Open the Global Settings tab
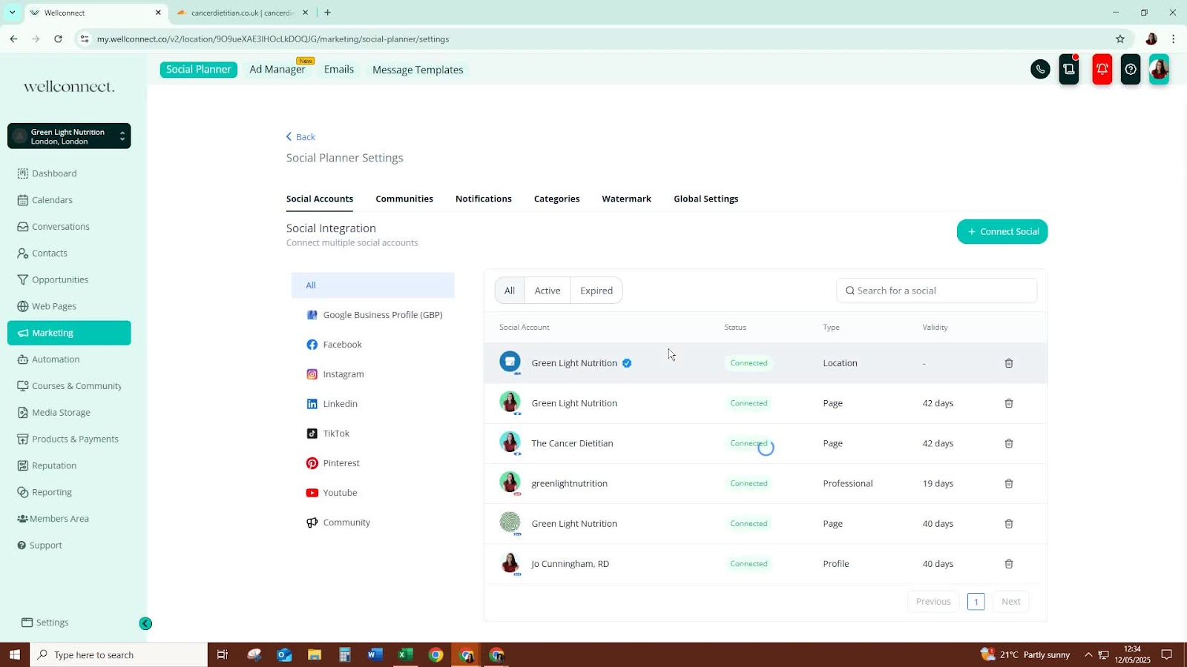The image size is (1187, 667). point(706,199)
